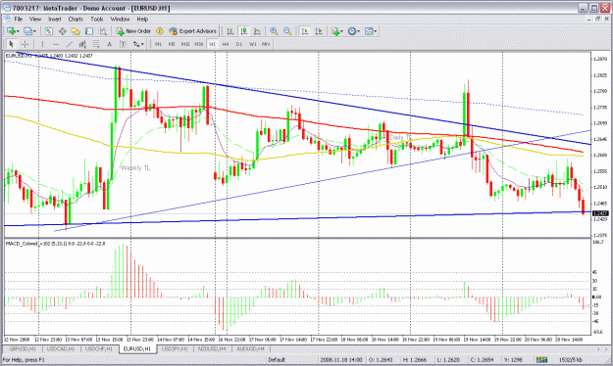Expand the Templates dropdown arrow
The image size is (613, 366).
pyautogui.click(x=375, y=31)
